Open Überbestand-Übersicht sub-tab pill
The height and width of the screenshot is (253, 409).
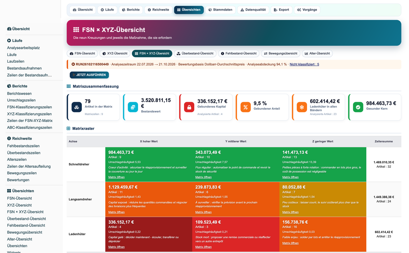[x=195, y=53]
